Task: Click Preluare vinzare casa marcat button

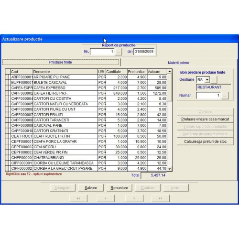Action: [x=205, y=119]
